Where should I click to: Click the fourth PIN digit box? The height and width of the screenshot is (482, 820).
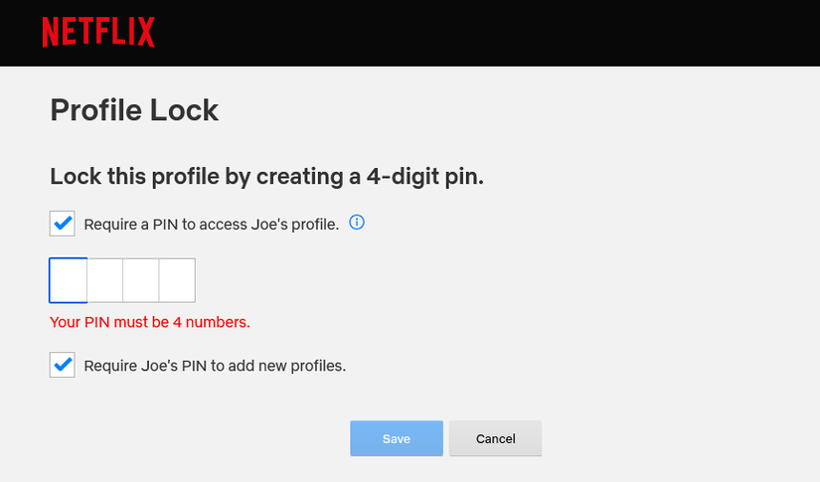point(177,280)
